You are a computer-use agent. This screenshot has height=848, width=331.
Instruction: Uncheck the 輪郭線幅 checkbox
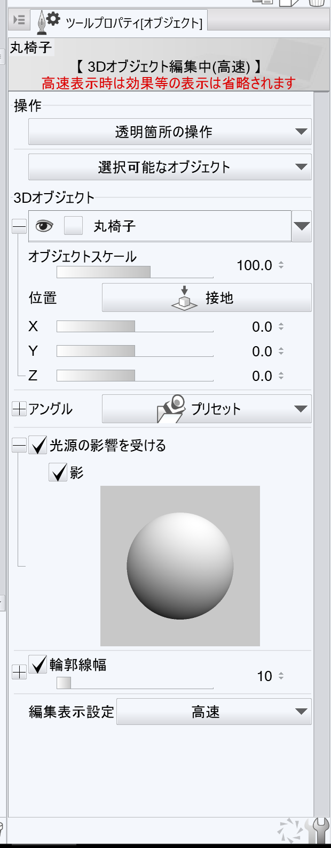pos(38,664)
